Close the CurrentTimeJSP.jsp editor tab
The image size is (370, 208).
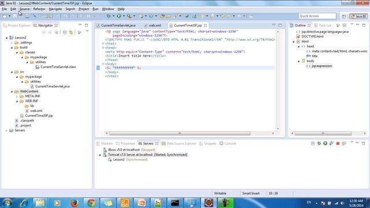(x=205, y=25)
